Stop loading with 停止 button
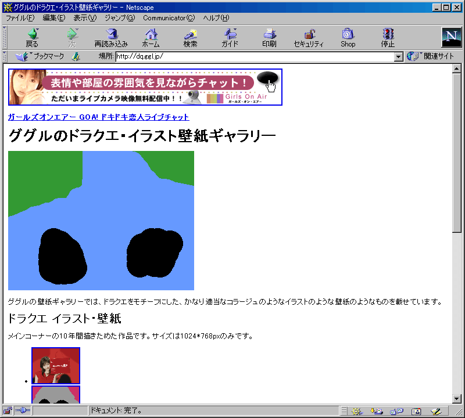This screenshot has width=465, height=418. point(388,38)
